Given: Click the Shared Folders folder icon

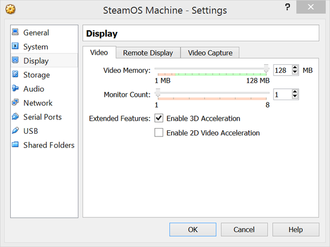Looking at the screenshot, I should 15,145.
